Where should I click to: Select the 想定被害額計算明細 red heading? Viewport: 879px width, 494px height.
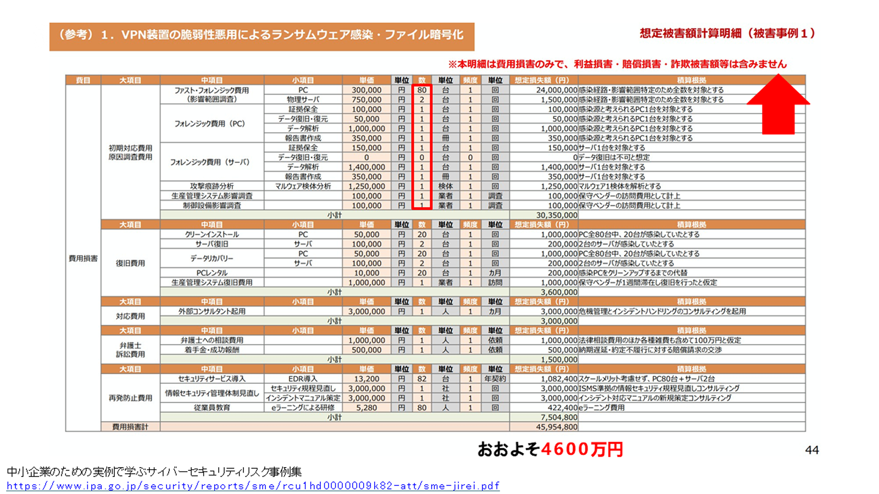pyautogui.click(x=727, y=33)
